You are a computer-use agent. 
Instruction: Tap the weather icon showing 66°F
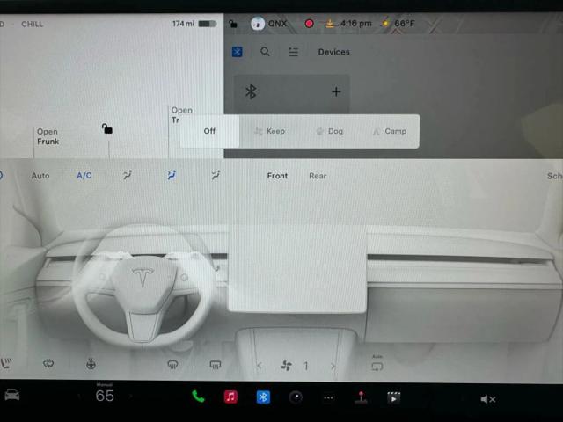pos(385,24)
